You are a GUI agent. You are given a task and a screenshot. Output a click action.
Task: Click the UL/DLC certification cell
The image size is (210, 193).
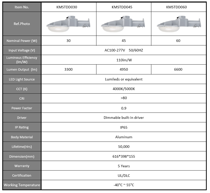[124, 176]
